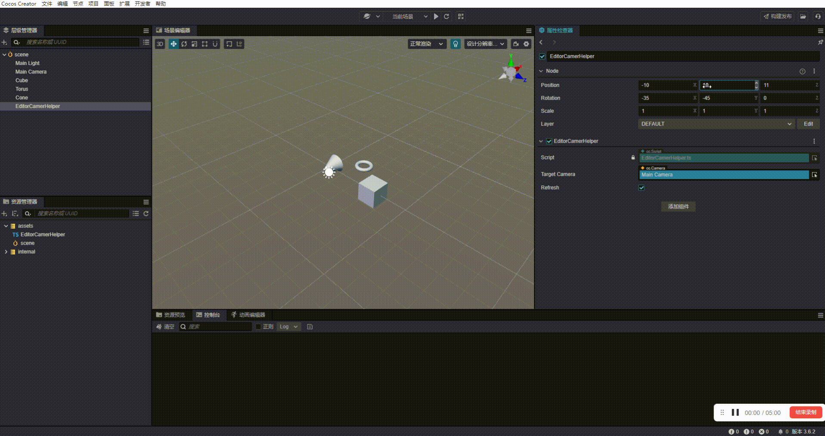Enable the regex filter checkbox in console
This screenshot has height=436, width=825.
point(258,327)
